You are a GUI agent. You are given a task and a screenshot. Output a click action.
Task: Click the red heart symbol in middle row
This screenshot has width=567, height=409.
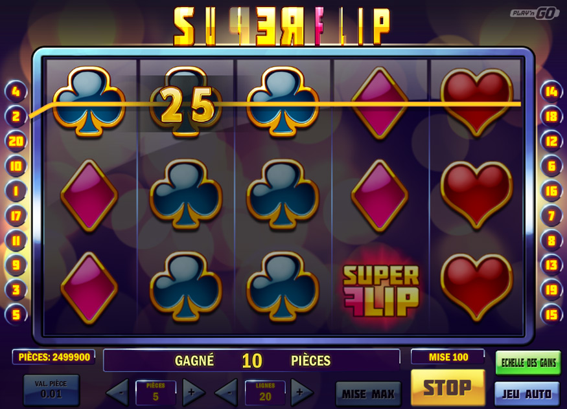pos(476,195)
